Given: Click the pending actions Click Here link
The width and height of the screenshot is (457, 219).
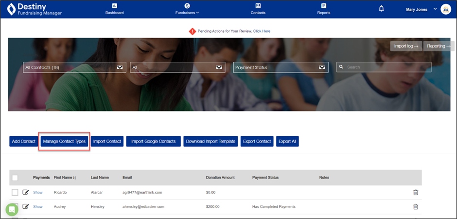Looking at the screenshot, I should point(262,31).
